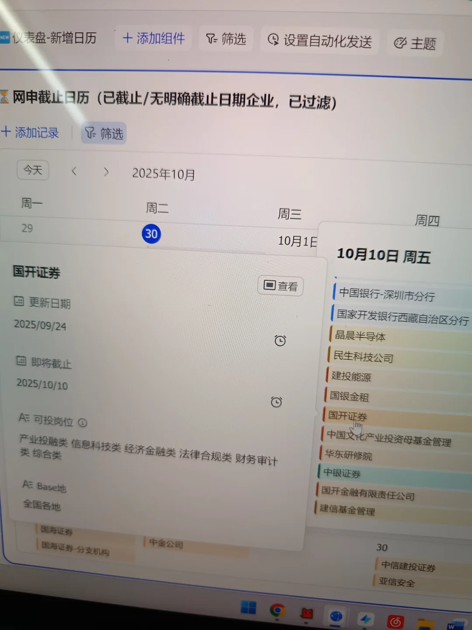Click the alarm clock icon beside 即将截止

(x=276, y=402)
